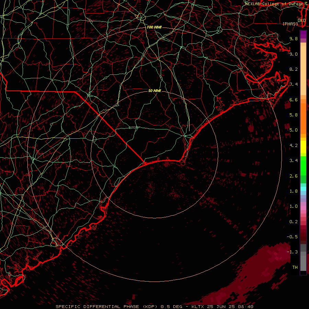Screen dimensions: 309x309
Task: Click the [PHAS] unit label
Action: pyautogui.click(x=290, y=24)
